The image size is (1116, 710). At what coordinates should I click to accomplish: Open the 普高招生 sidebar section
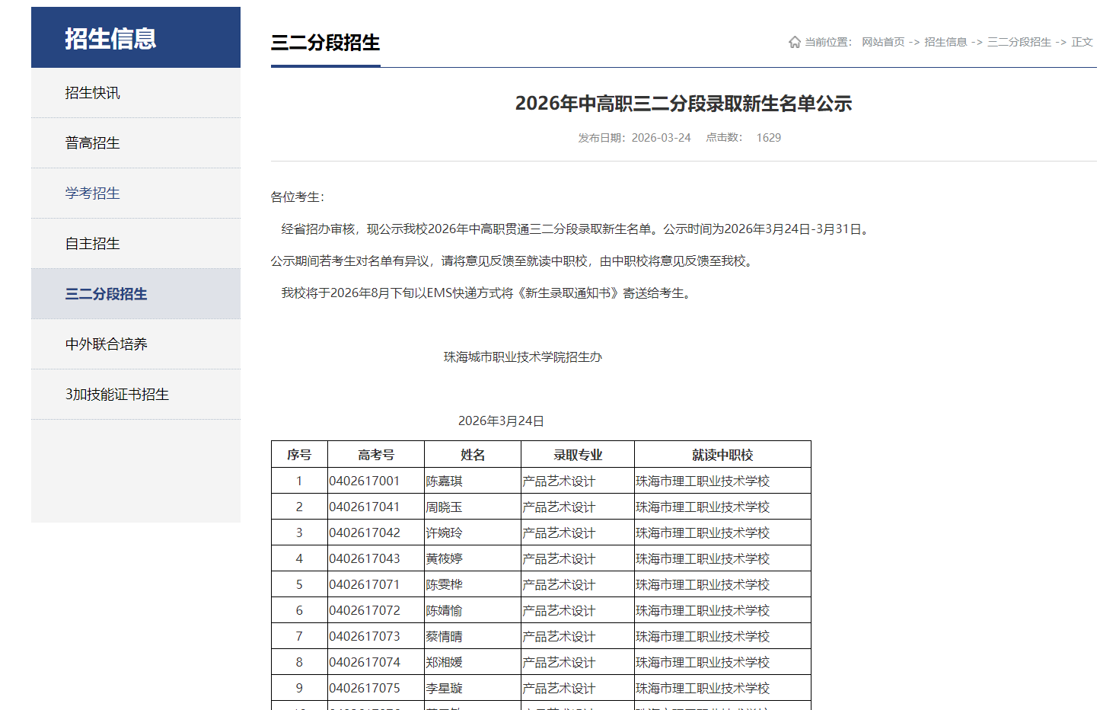click(x=91, y=142)
